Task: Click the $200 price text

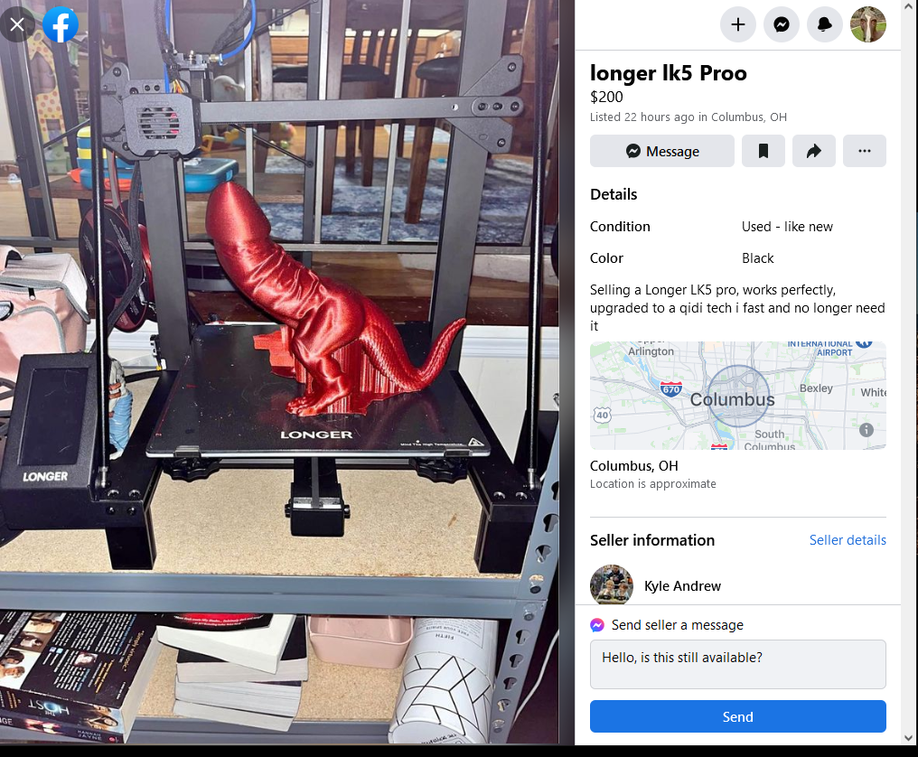Action: pos(606,98)
